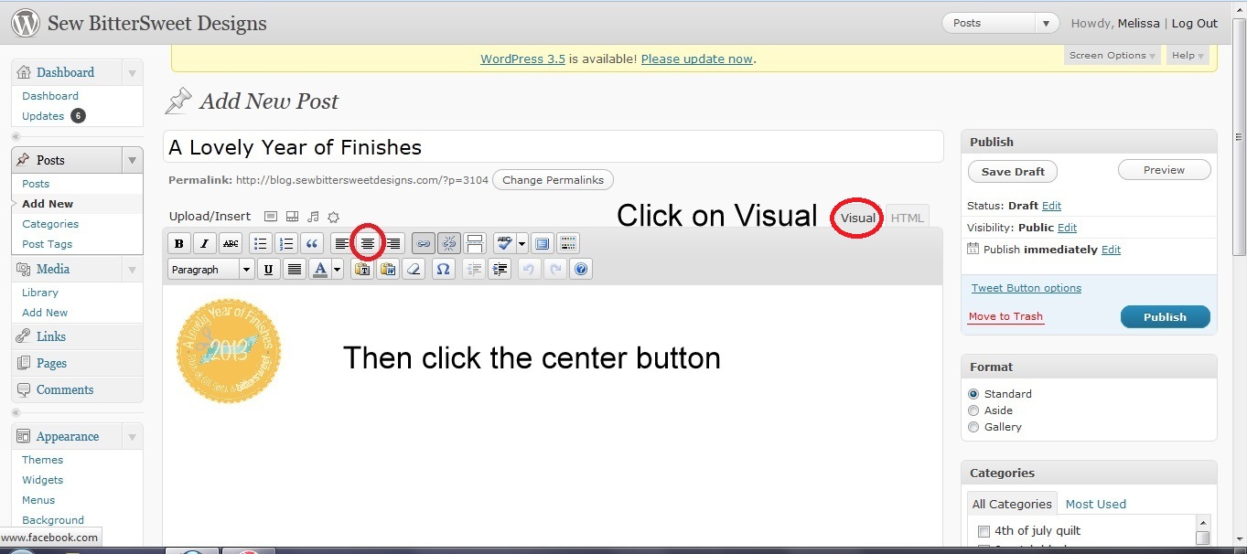1247x554 pixels.
Task: Open the Posts dropdown in header
Action: (x=1000, y=24)
